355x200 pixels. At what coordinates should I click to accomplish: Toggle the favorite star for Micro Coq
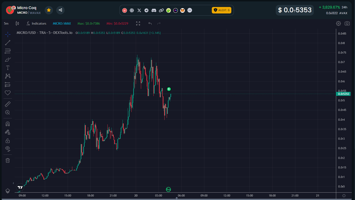pyautogui.click(x=49, y=10)
